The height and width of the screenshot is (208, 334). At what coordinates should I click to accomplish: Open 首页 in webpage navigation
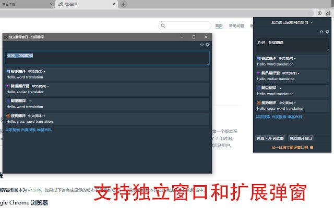(x=219, y=26)
